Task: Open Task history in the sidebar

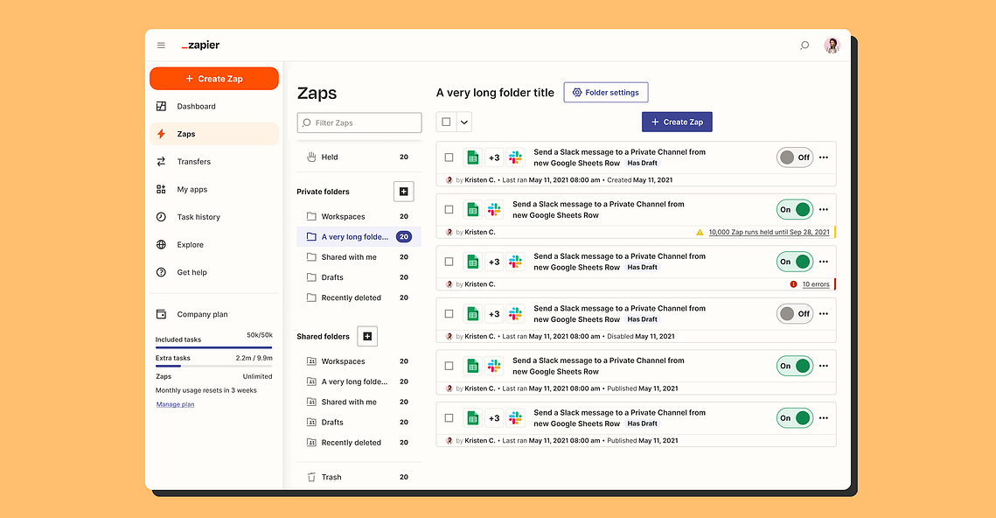Action: (x=214, y=217)
